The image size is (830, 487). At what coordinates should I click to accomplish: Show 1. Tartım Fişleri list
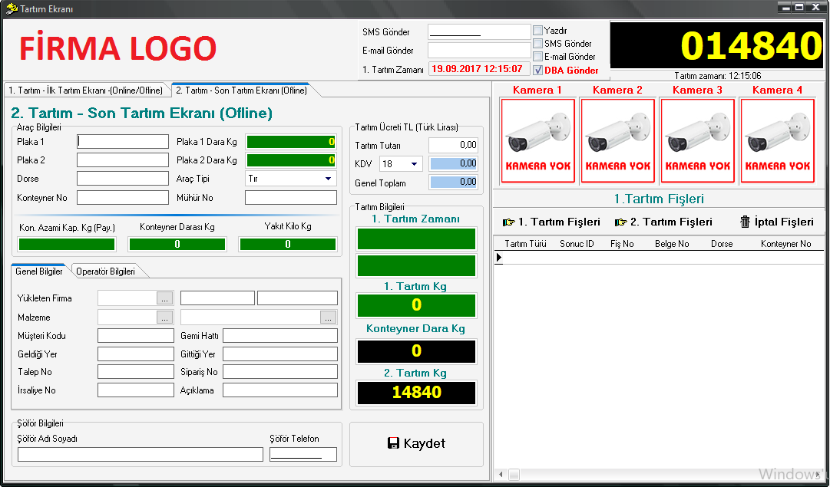[551, 222]
